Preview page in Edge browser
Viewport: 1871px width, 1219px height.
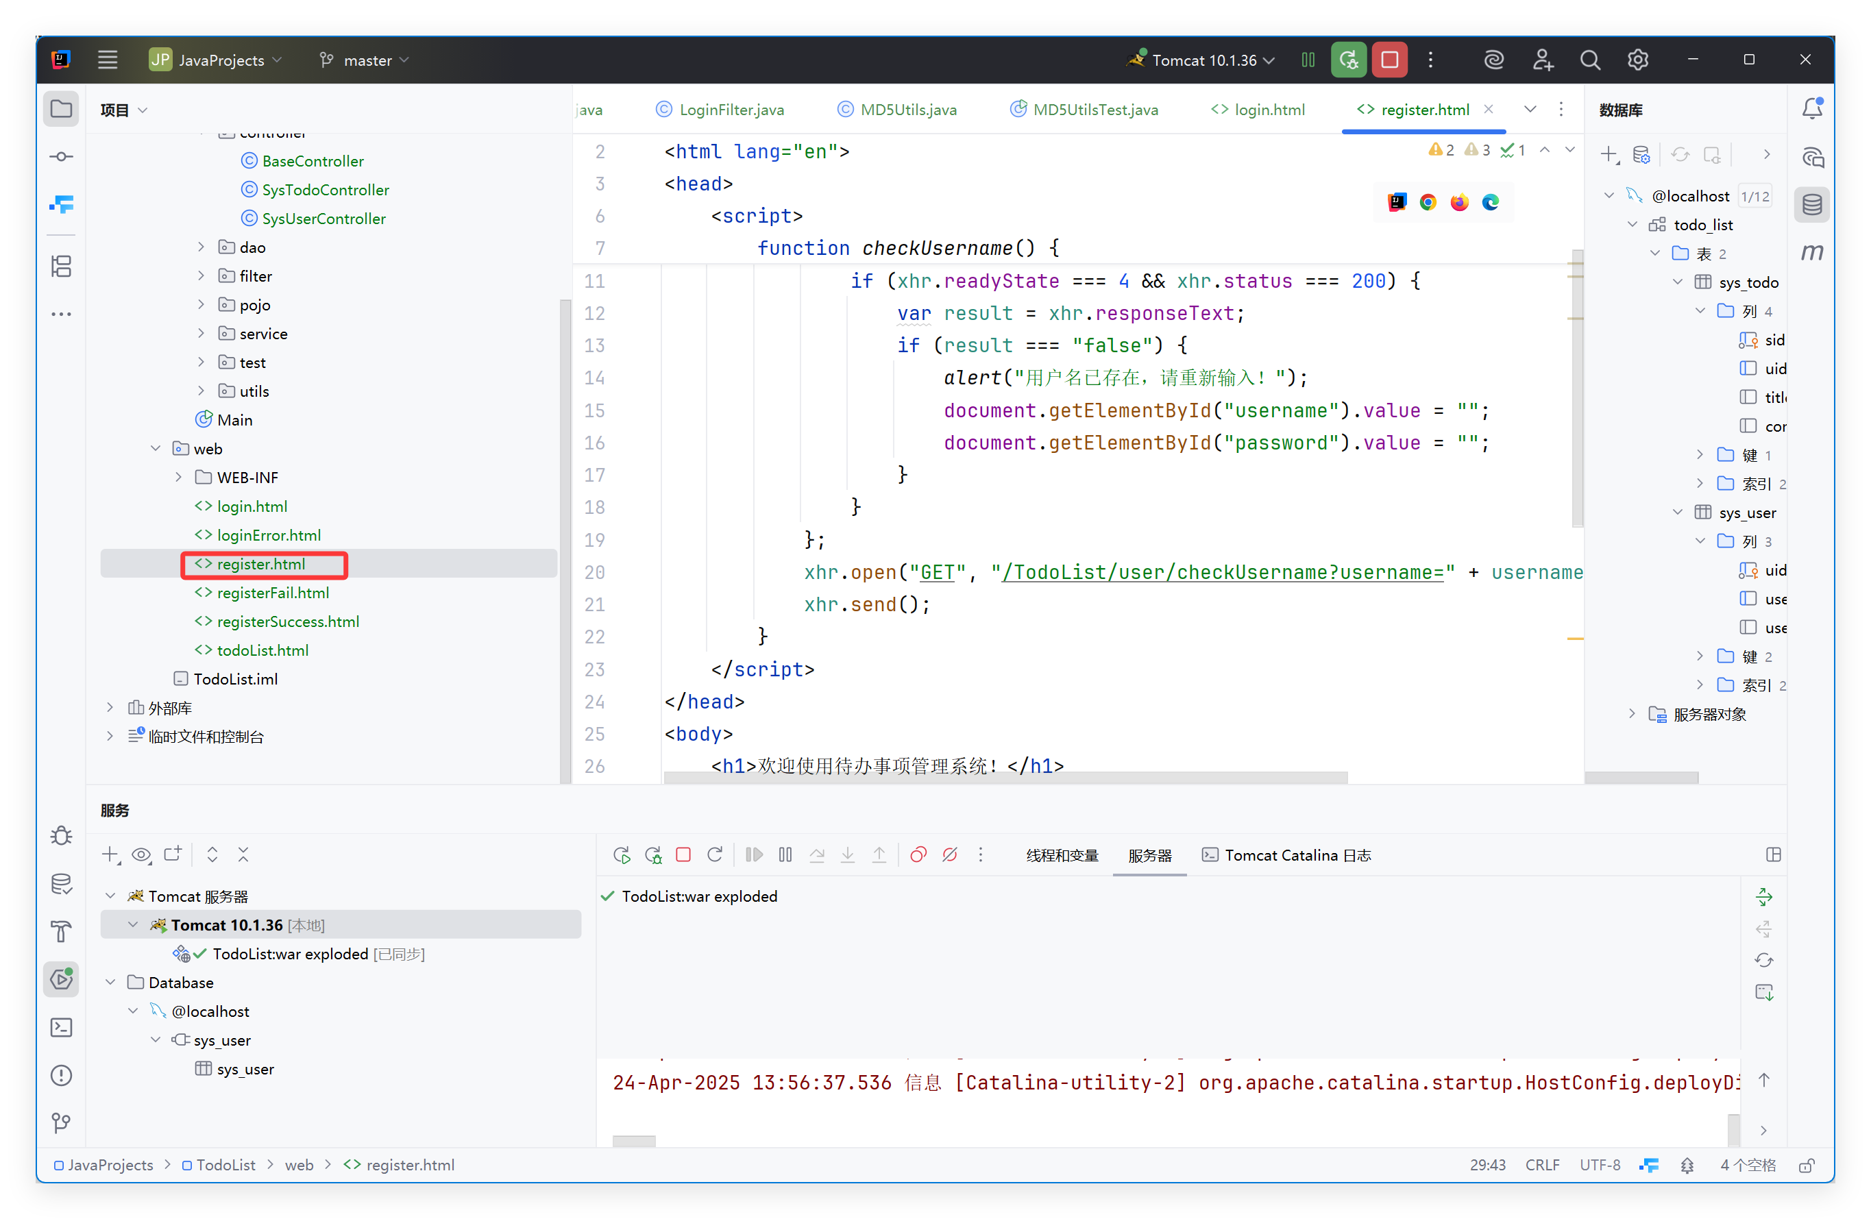1491,202
